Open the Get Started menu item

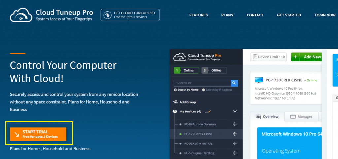[x=289, y=15]
